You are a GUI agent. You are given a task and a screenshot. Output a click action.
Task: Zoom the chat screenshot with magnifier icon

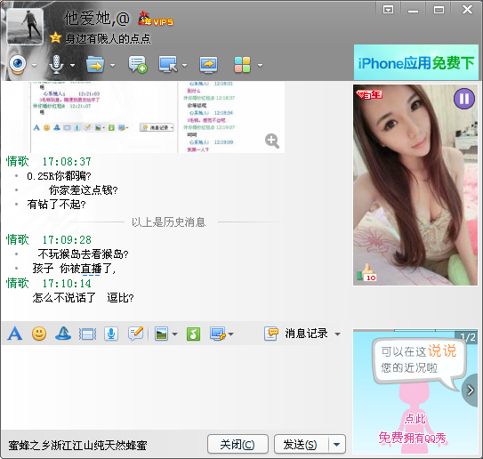(x=272, y=141)
